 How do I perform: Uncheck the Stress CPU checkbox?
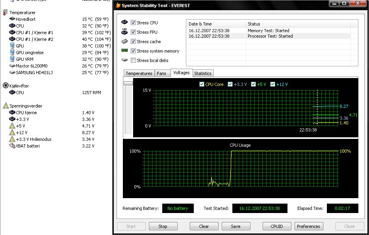(133, 22)
